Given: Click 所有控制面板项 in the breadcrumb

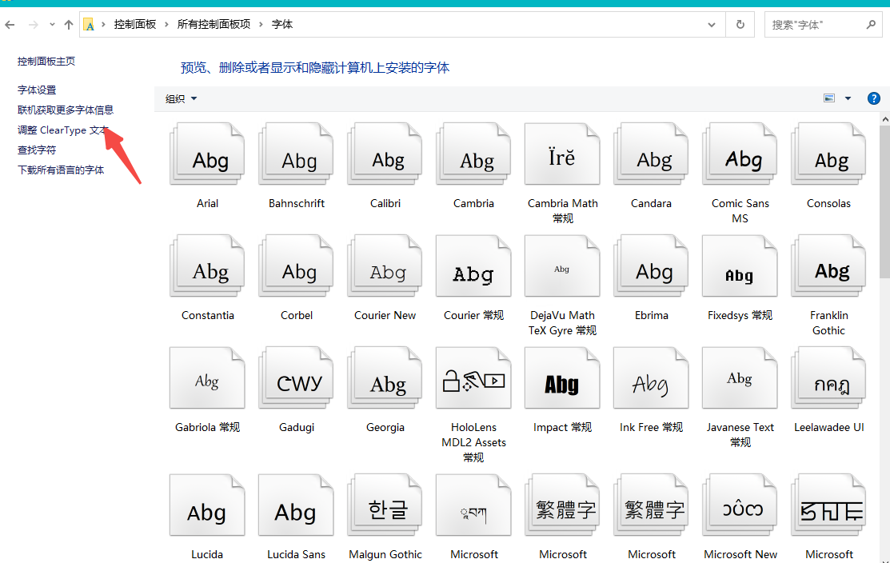Looking at the screenshot, I should tap(214, 25).
